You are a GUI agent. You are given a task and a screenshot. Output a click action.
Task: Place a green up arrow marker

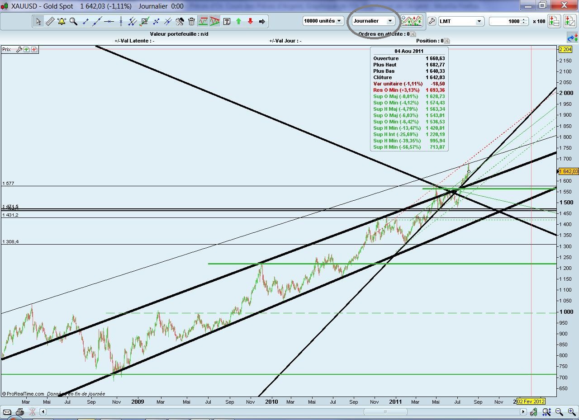point(238,21)
